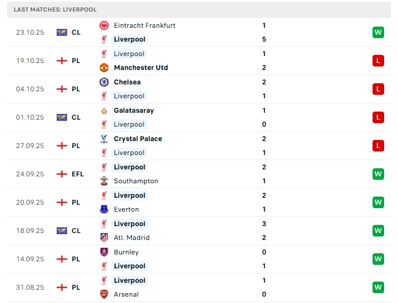The image size is (398, 303).
Task: Click the Chelsea club crest
Action: point(104,82)
